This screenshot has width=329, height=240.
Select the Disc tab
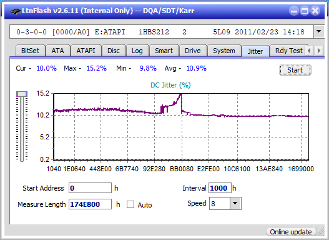coord(114,51)
